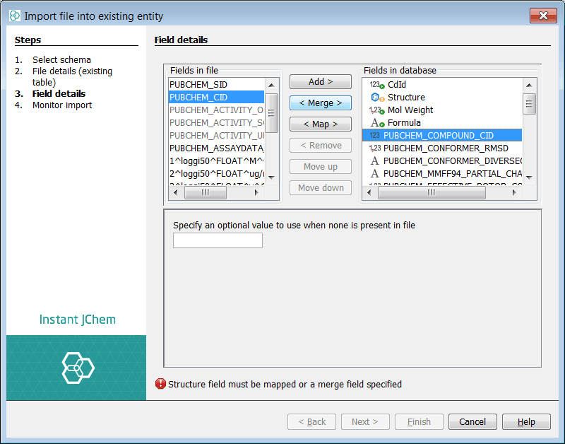The height and width of the screenshot is (444, 565).
Task: Click the PUBCHEM_COMPOUND_CID integer type icon
Action: (x=375, y=136)
